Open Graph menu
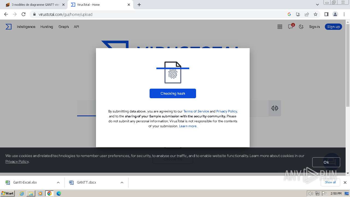Image resolution: width=350 pixels, height=197 pixels. pos(63,27)
